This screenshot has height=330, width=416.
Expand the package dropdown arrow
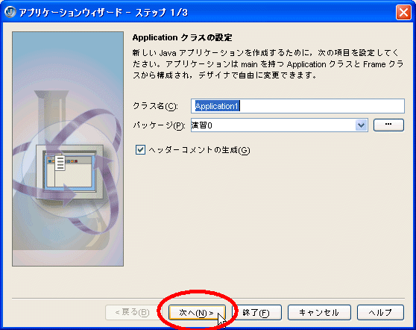tap(361, 125)
